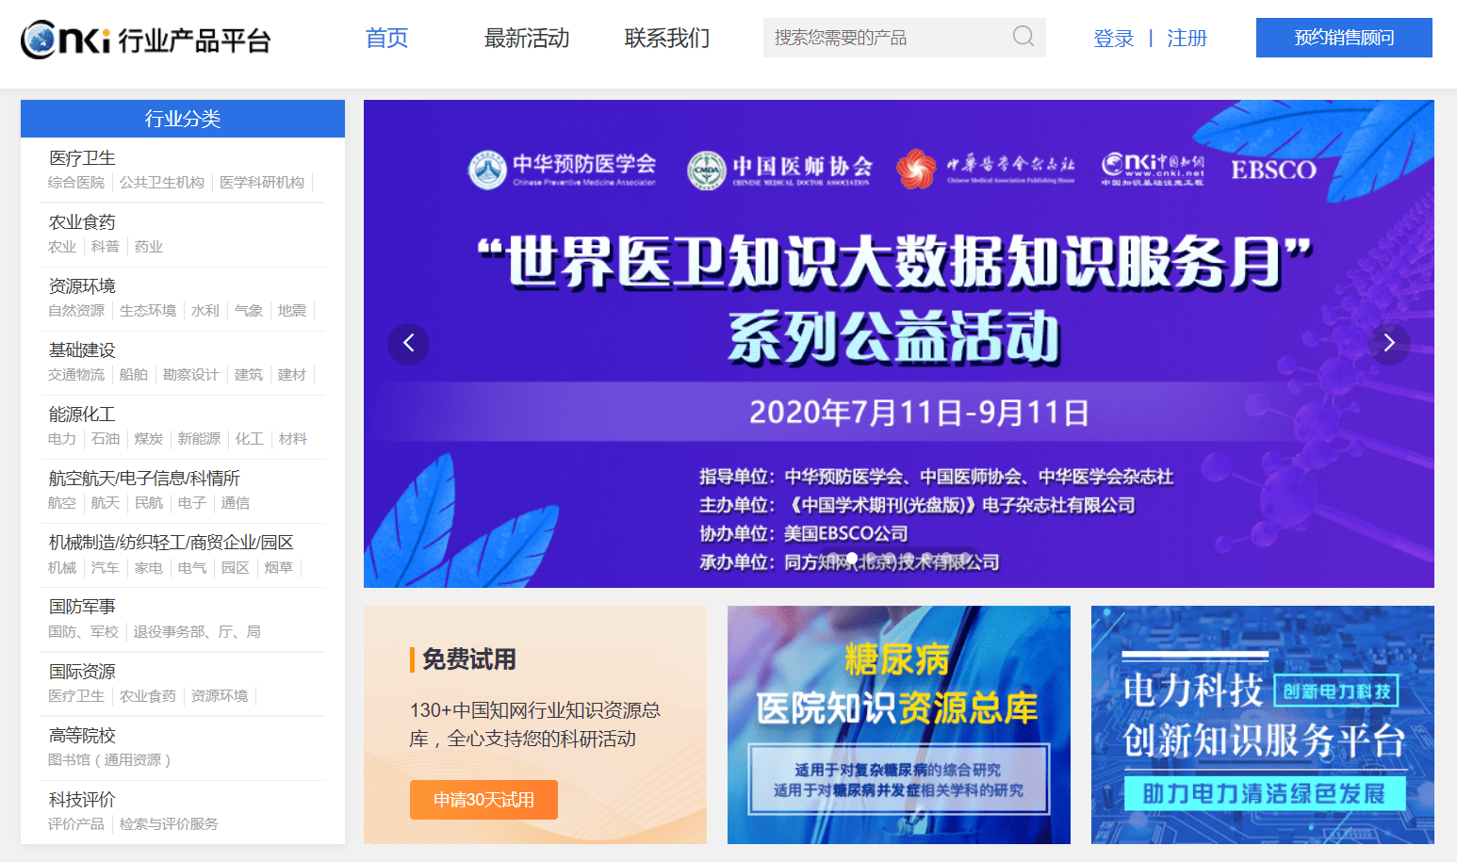
Task: Select 家电 subcategory
Action: point(149,568)
